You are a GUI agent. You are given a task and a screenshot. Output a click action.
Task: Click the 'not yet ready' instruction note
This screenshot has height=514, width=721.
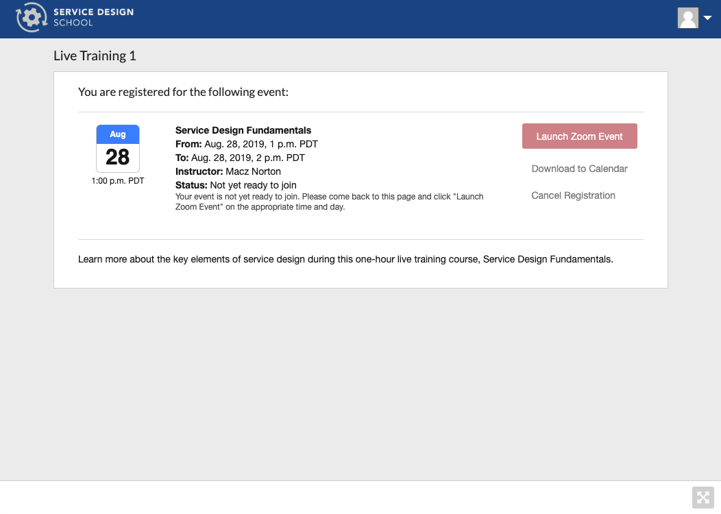click(x=329, y=201)
